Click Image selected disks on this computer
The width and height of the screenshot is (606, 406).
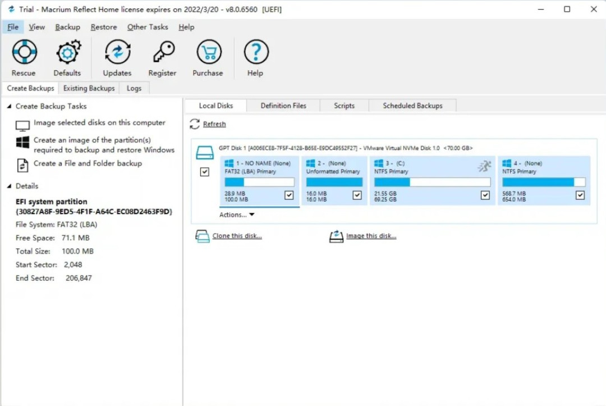pos(99,122)
